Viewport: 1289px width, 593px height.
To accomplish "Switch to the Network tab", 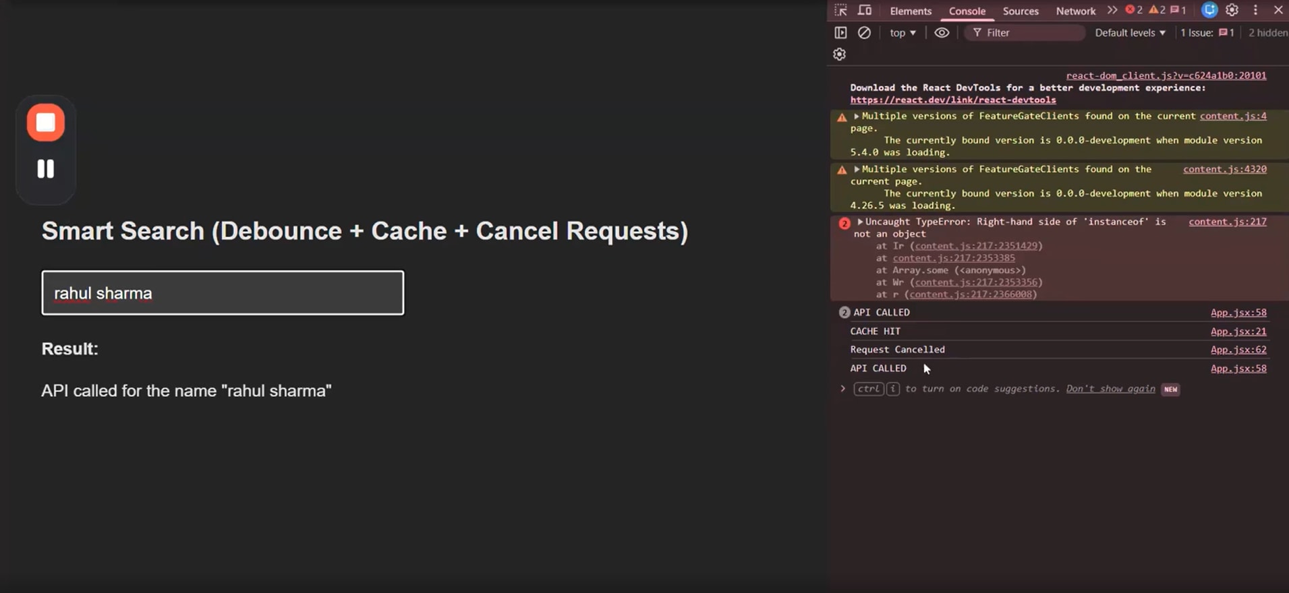I will click(x=1075, y=11).
